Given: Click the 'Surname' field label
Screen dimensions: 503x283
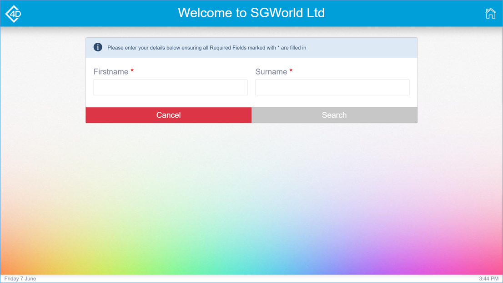Looking at the screenshot, I should (x=271, y=72).
